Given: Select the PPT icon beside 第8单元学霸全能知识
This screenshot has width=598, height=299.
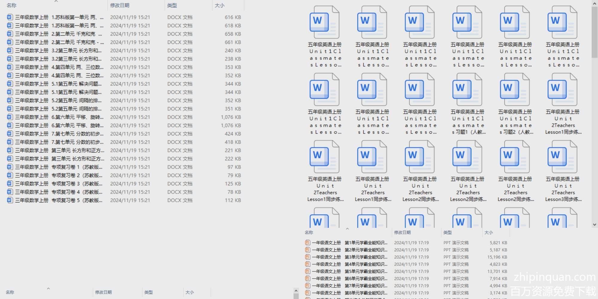Looking at the screenshot, I should (x=307, y=293).
